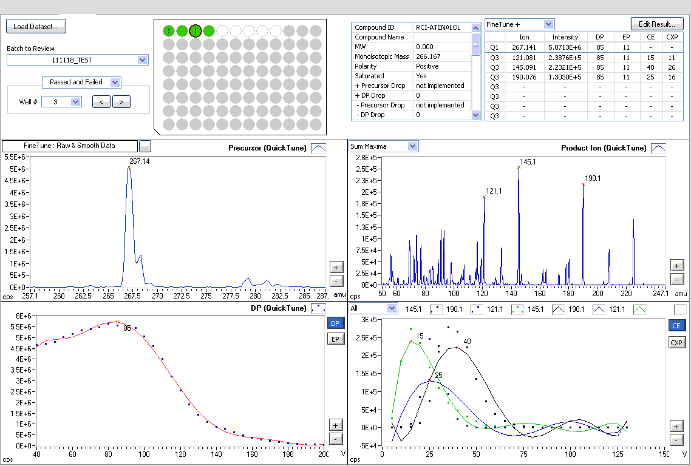Zoom out the Product Ion plot with -

tap(677, 279)
